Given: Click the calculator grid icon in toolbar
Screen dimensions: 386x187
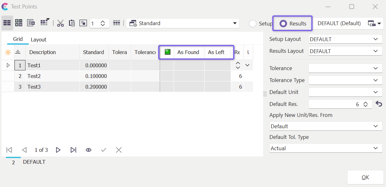Looking at the screenshot, I should [x=19, y=23].
